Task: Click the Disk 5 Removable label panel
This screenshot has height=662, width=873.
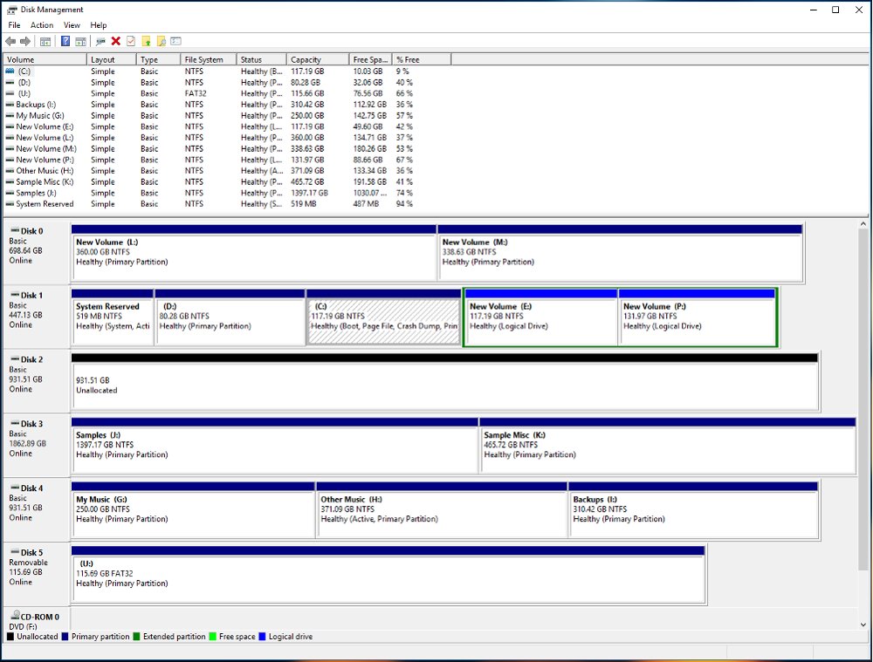Action: coord(36,575)
